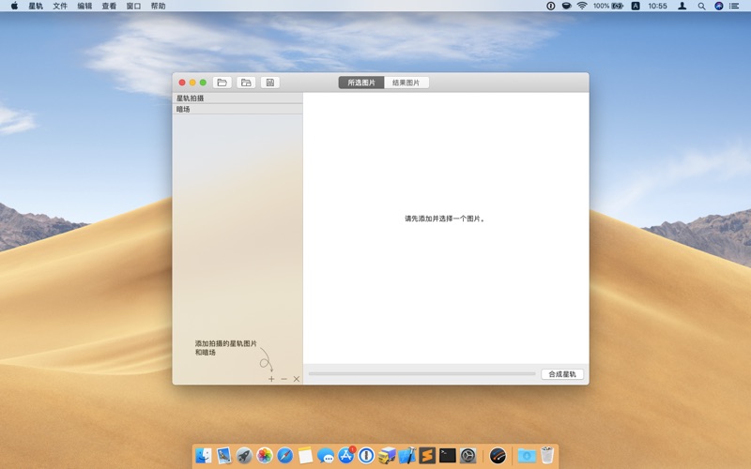
Task: Click the progress bar beside 合成星轨
Action: click(421, 374)
